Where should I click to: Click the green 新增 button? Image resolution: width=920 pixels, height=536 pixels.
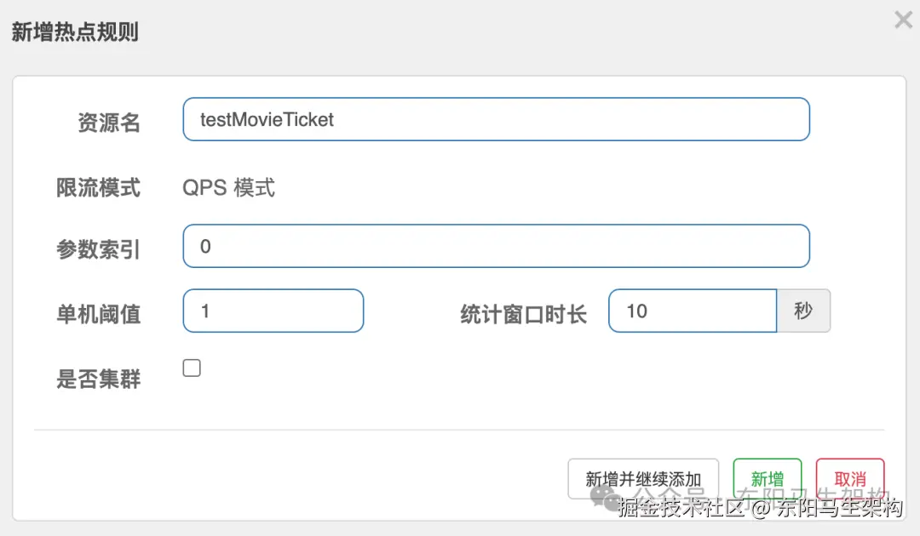[767, 479]
